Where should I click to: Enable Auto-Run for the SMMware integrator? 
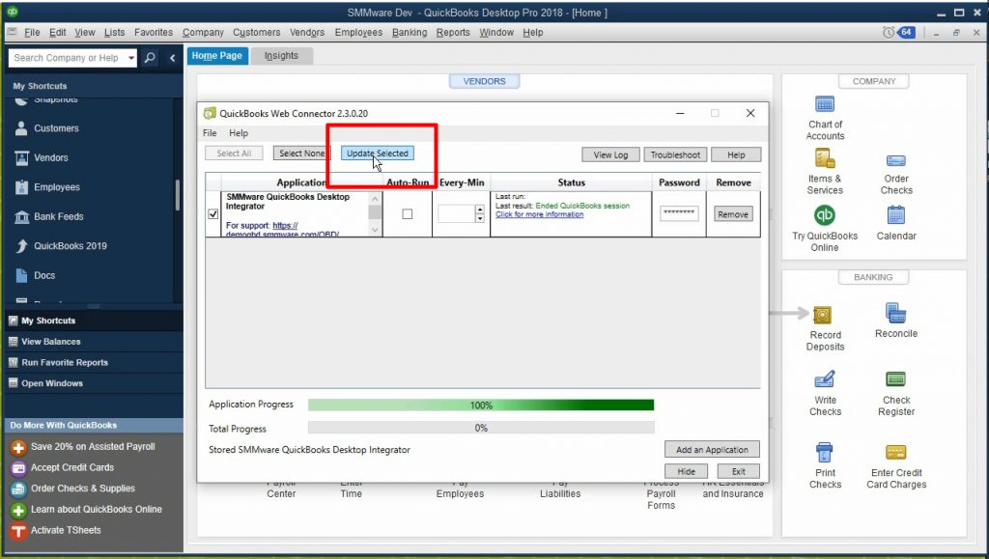[x=407, y=214]
